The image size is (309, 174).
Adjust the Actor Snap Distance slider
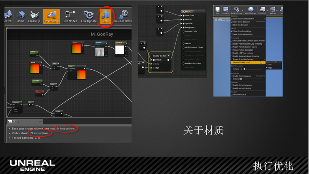[x=251, y=79]
